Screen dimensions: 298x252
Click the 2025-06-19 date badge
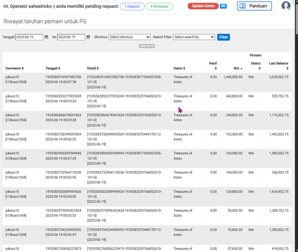point(147,46)
